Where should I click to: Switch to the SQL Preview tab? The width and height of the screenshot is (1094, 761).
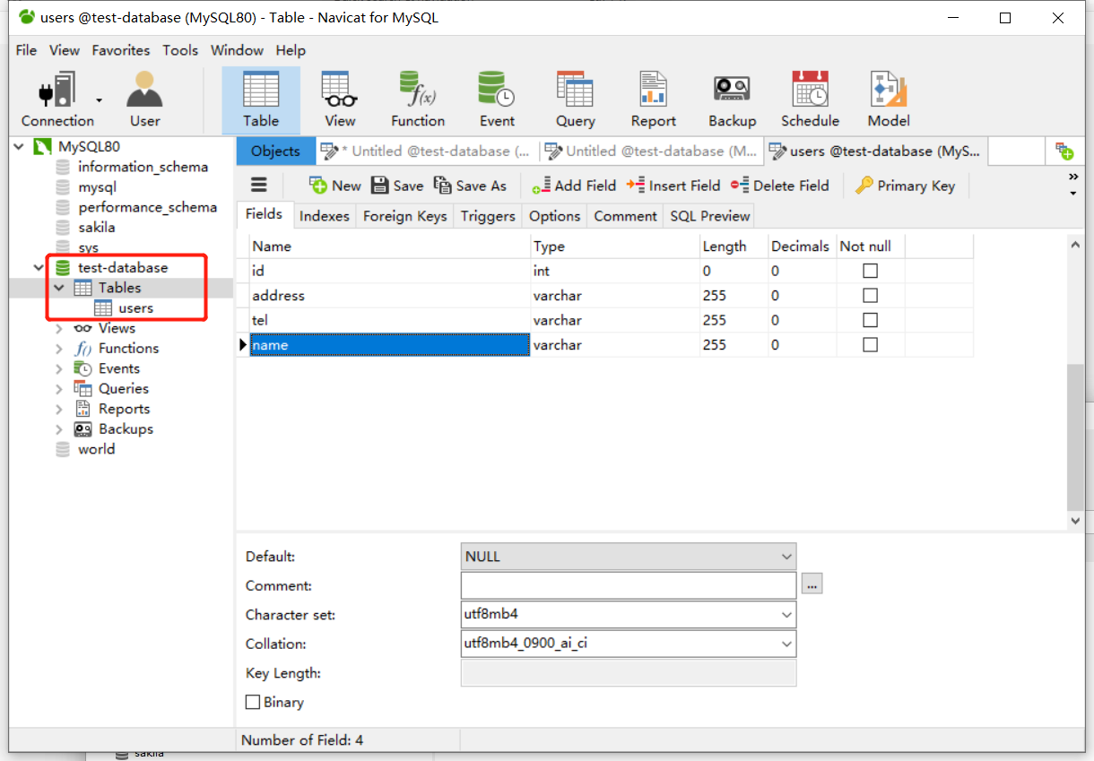tap(709, 216)
